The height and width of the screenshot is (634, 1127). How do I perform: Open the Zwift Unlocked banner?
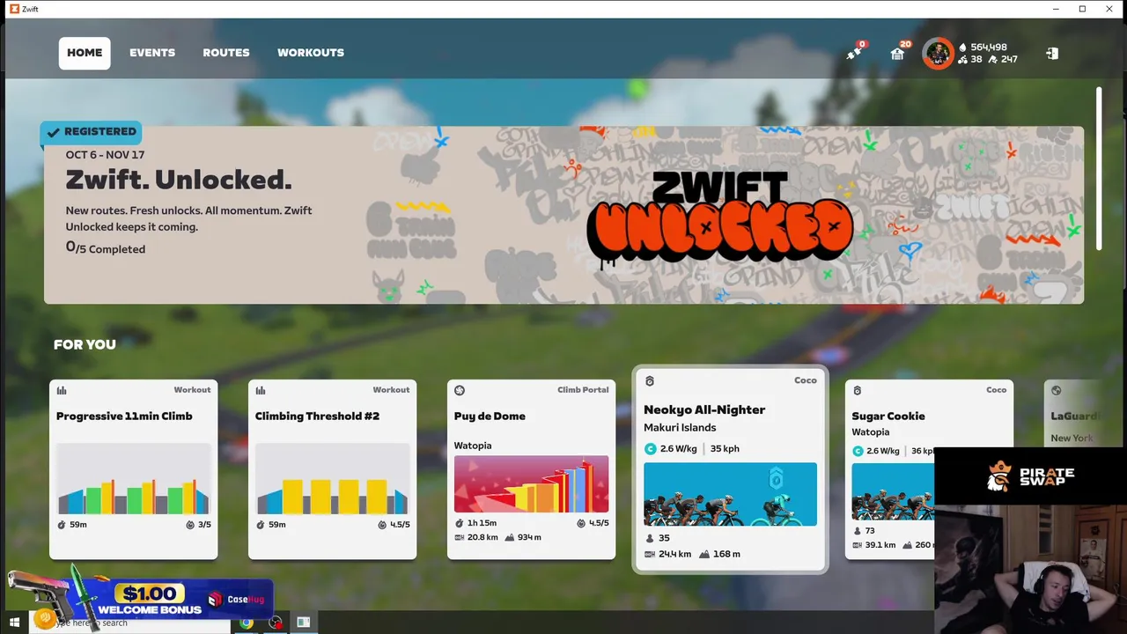tap(563, 216)
